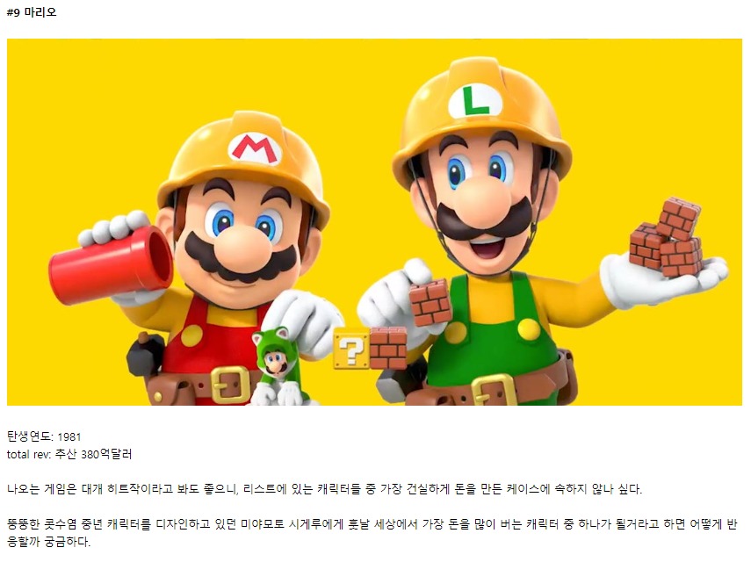
Task: Click the single brick Luigi is pinching
Action: 430,303
